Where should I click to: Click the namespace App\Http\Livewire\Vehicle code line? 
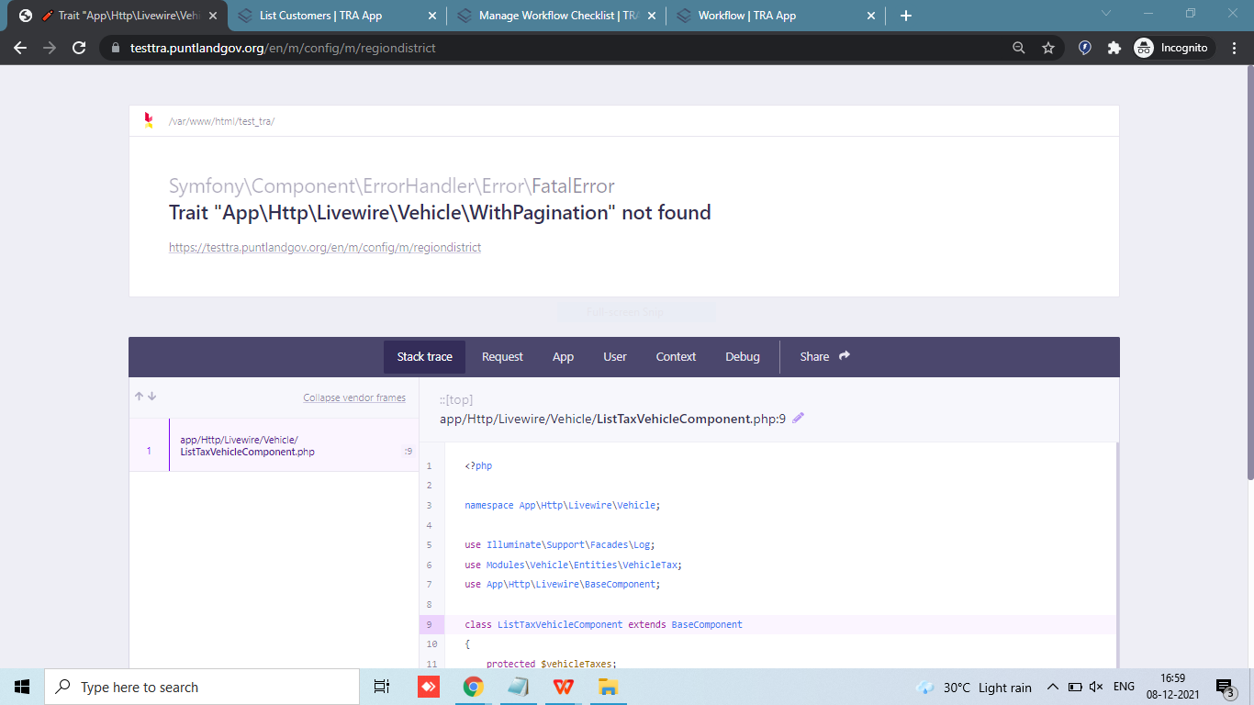[x=562, y=505]
